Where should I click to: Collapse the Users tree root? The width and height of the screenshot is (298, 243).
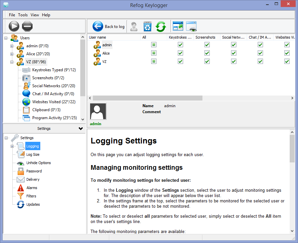[x=6, y=38]
